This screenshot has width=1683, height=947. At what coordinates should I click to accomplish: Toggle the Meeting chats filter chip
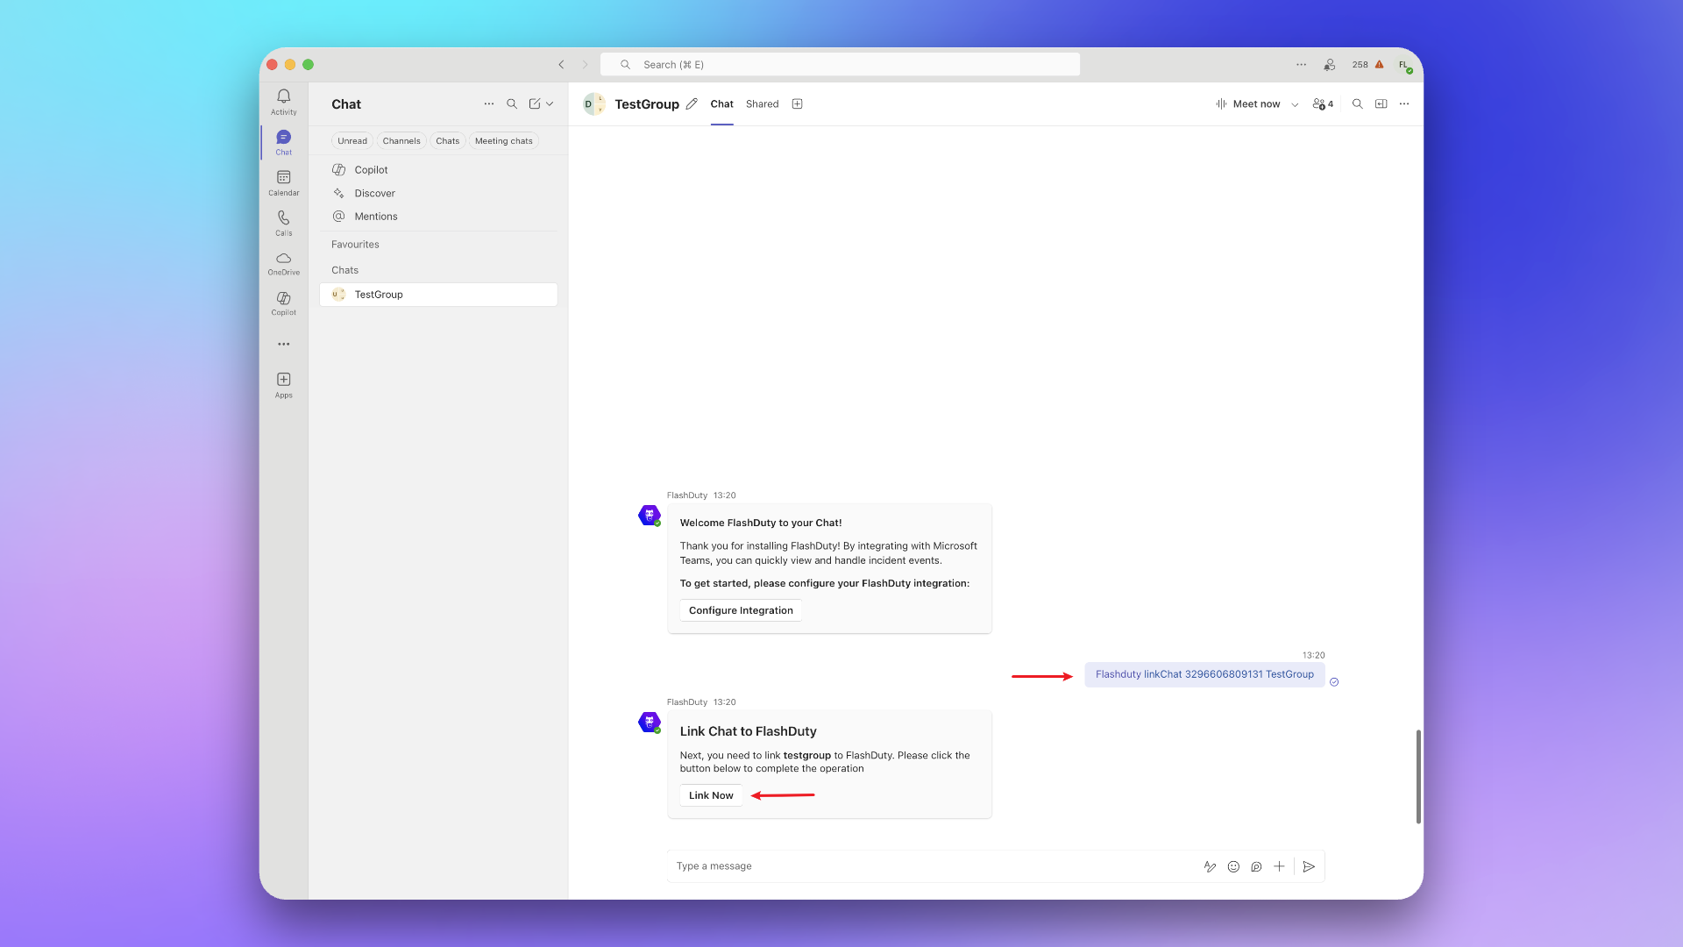coord(503,140)
